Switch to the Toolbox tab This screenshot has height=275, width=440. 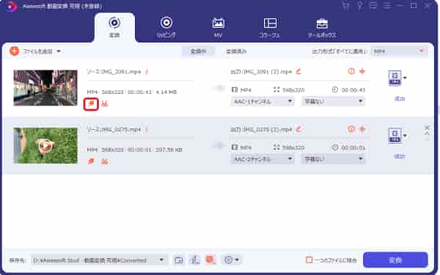click(322, 27)
